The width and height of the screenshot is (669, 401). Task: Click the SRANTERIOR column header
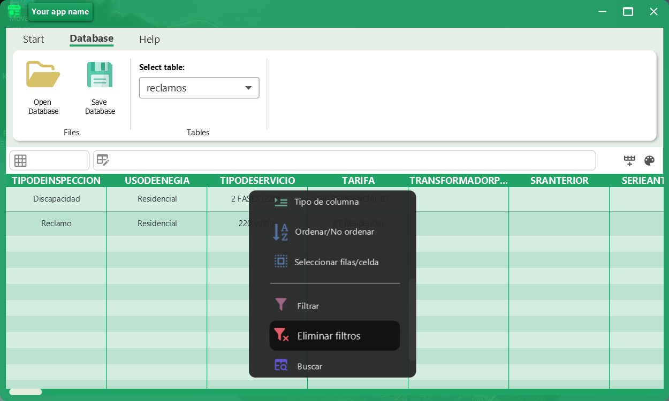[x=559, y=181]
